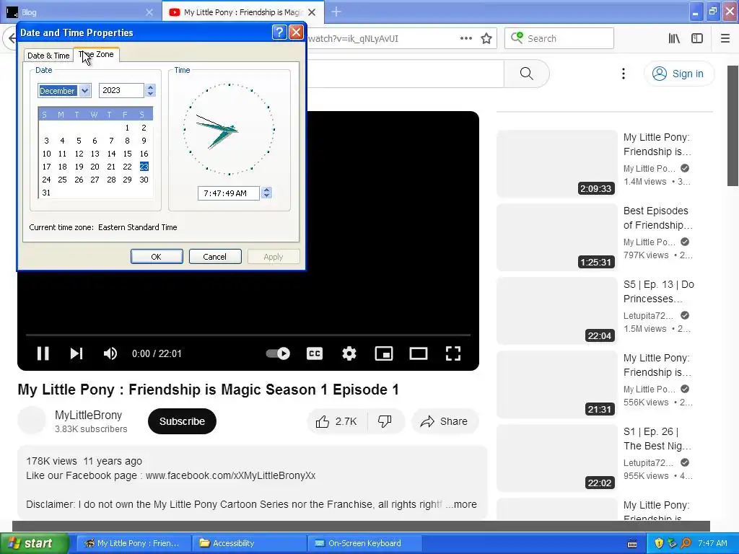Open the Windows start menu
Image resolution: width=739 pixels, height=554 pixels.
(x=35, y=543)
